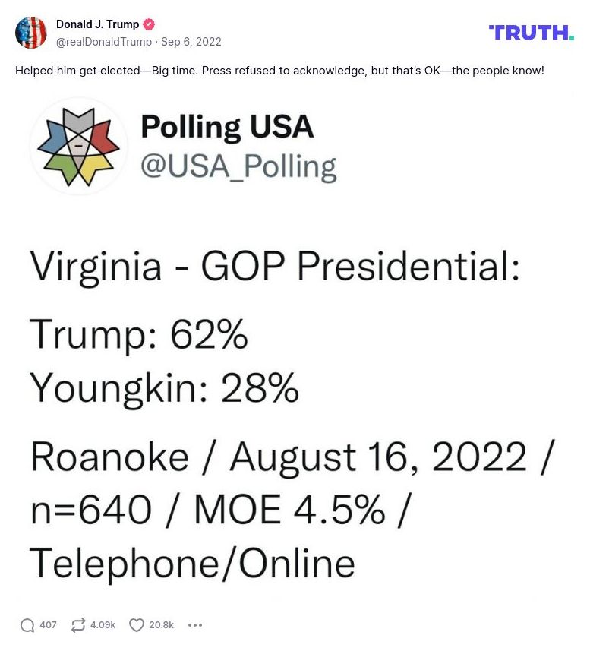Click the 407 replies count
590x648 pixels.
(47, 624)
